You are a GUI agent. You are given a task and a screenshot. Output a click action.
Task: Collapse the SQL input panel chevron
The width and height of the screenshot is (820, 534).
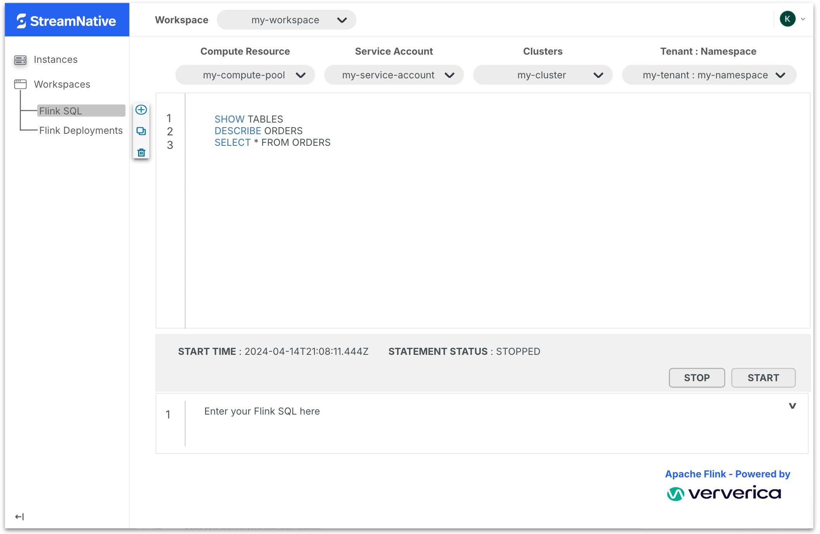(792, 406)
